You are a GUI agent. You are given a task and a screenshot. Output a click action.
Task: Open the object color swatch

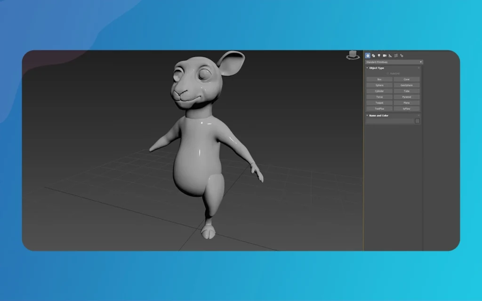(x=417, y=120)
